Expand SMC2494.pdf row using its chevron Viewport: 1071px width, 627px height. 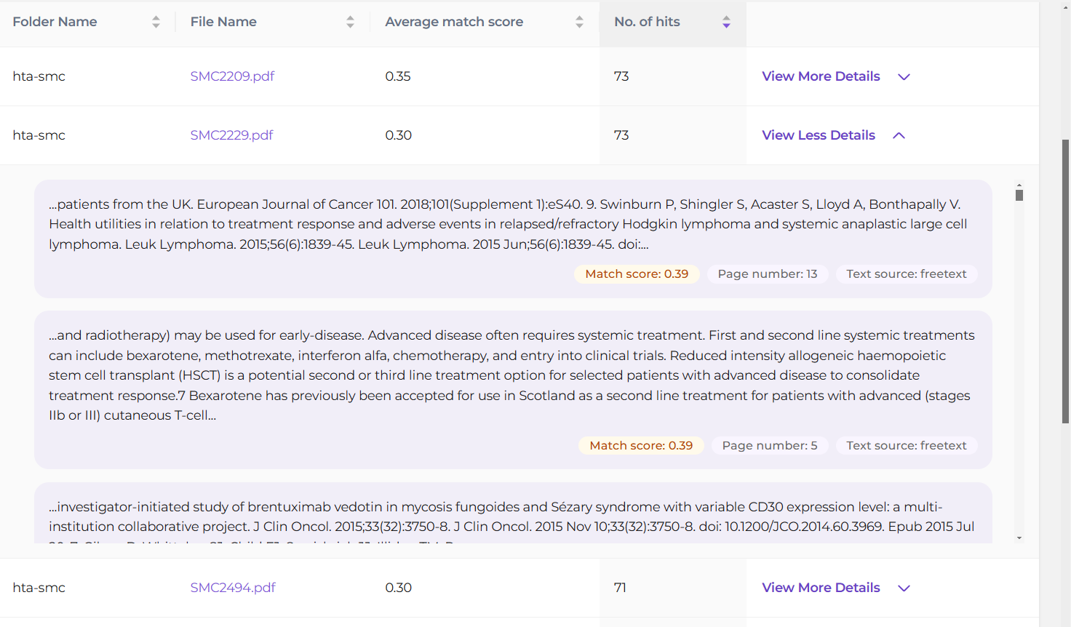point(904,588)
